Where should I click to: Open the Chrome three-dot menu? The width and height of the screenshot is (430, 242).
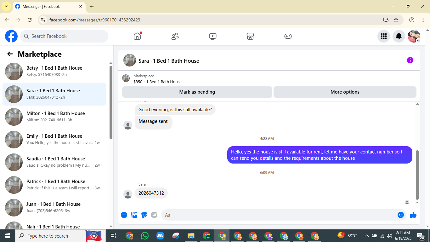pyautogui.click(x=423, y=20)
